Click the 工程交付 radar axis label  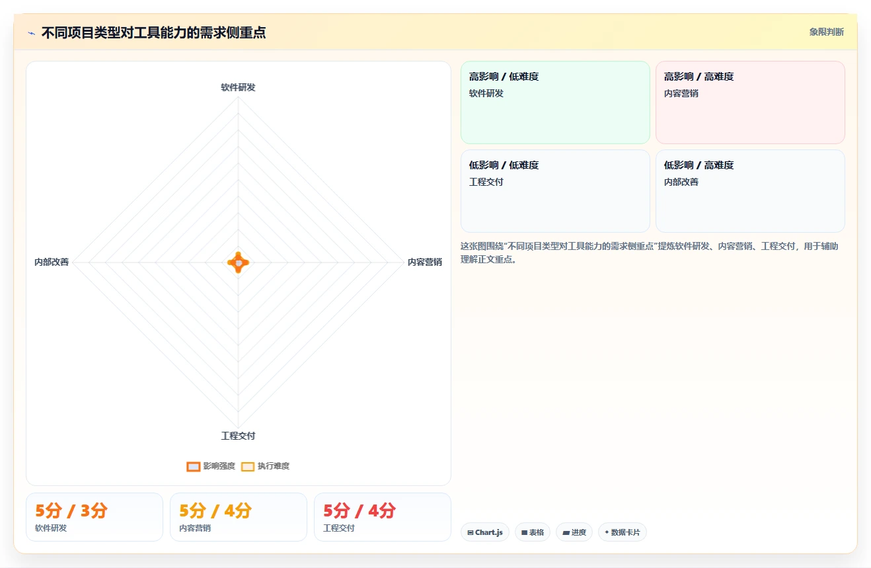238,436
